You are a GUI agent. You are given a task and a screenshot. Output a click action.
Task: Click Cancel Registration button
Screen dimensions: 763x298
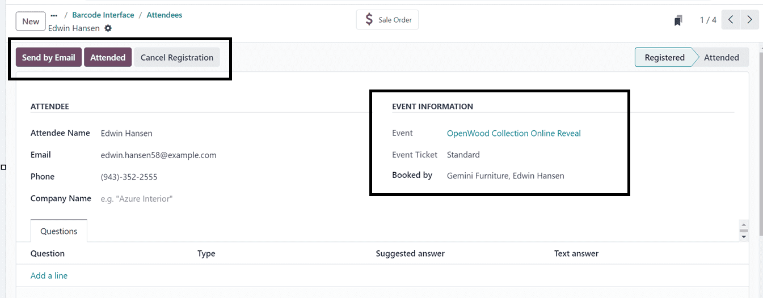coord(177,57)
